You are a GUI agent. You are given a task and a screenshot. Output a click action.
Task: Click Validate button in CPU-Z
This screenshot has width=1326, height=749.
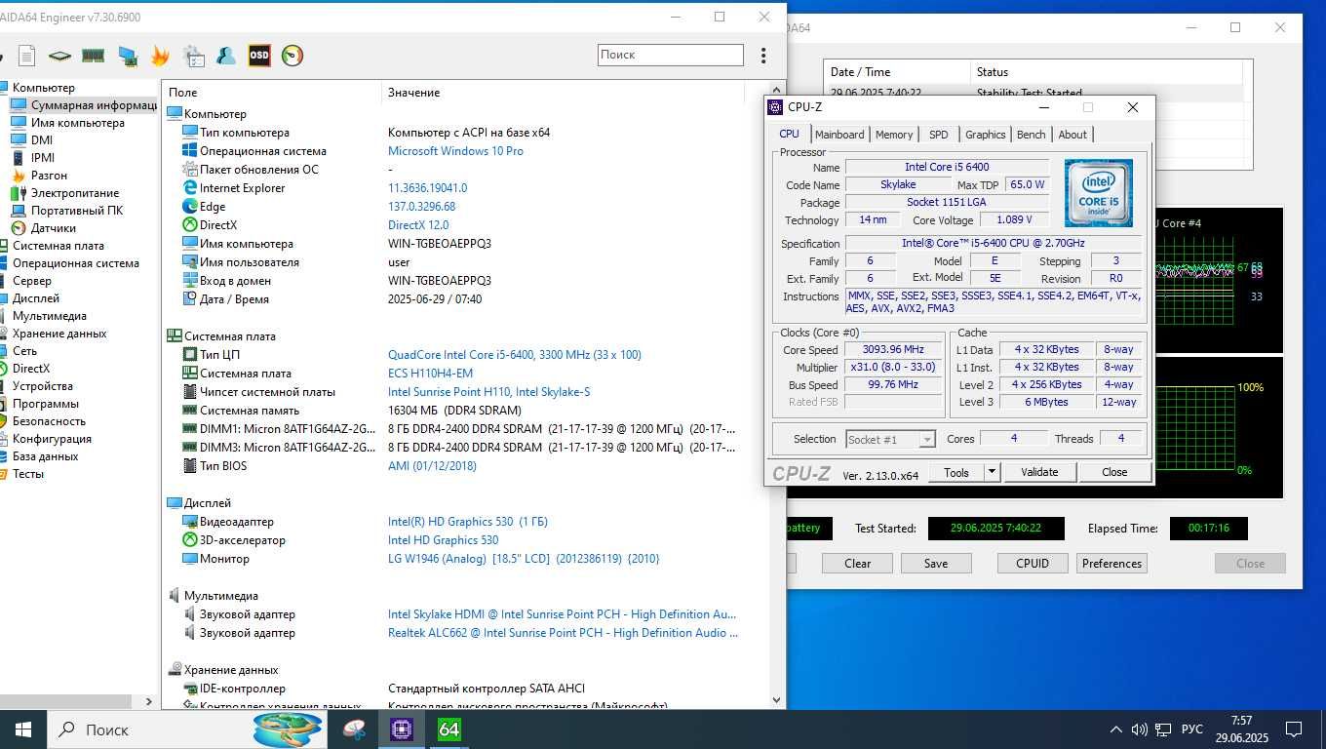click(1039, 472)
